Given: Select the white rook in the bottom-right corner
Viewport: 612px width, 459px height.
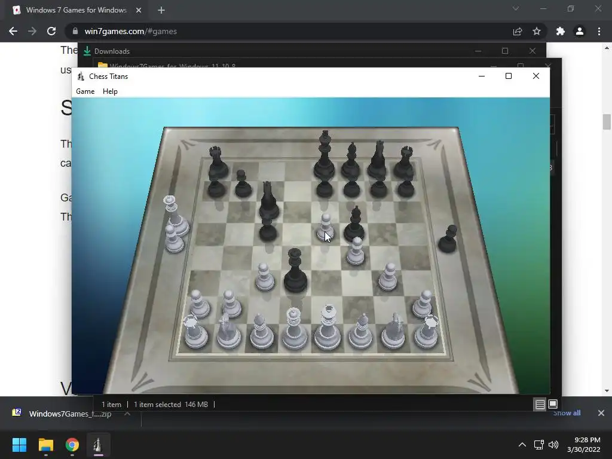Looking at the screenshot, I should [x=427, y=332].
